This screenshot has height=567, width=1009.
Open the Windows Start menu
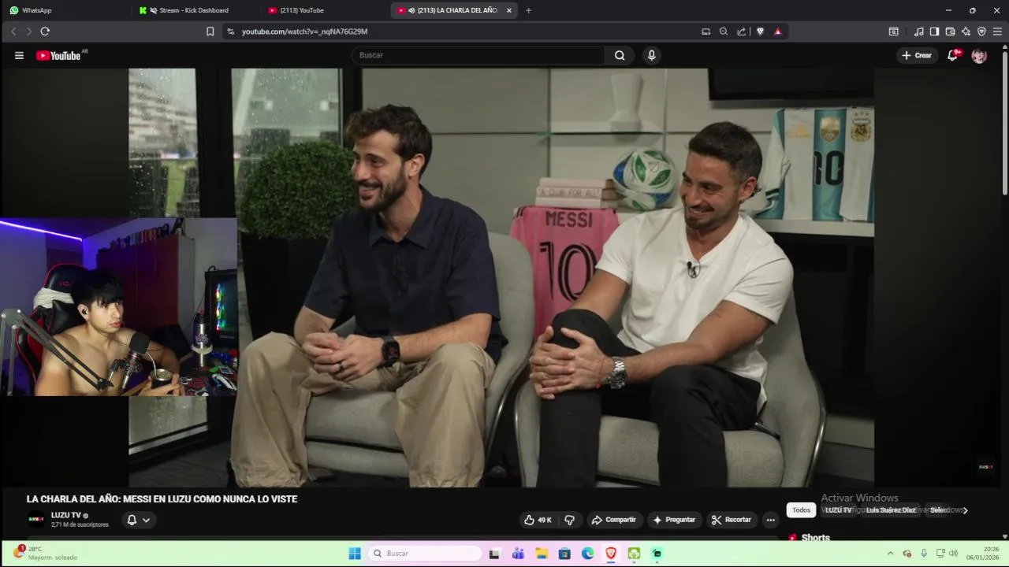(x=355, y=554)
